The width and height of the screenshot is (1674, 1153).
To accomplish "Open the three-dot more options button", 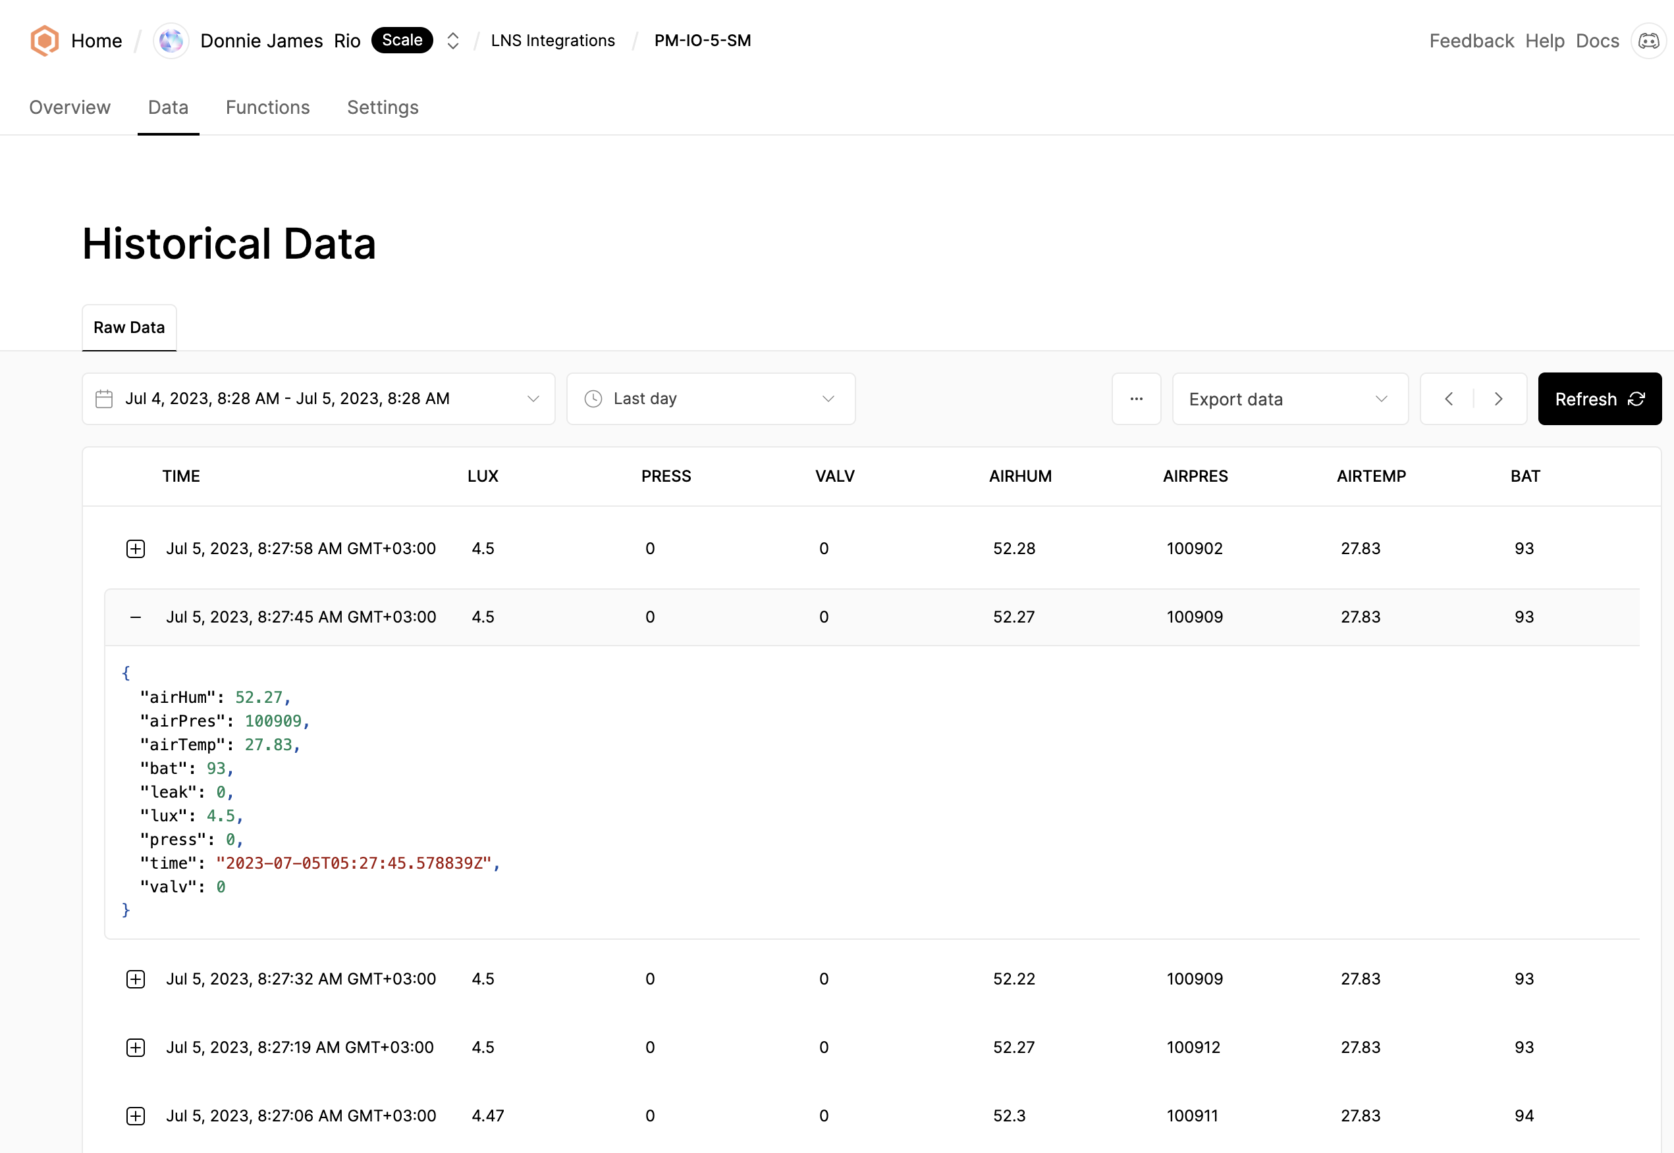I will pyautogui.click(x=1136, y=399).
